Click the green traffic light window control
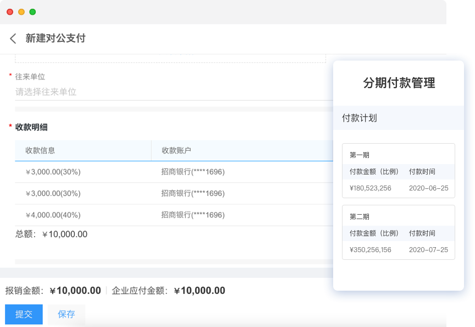475x327 pixels. point(33,10)
